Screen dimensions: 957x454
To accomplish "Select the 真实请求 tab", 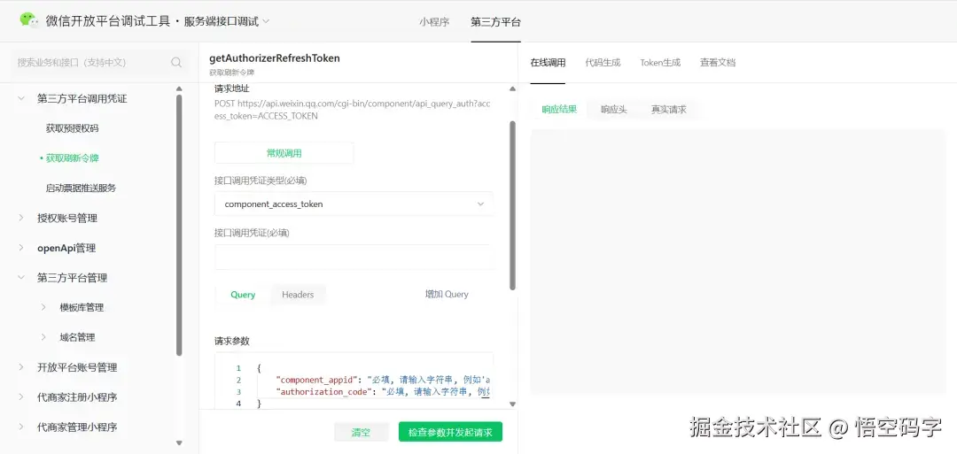I will pos(668,110).
